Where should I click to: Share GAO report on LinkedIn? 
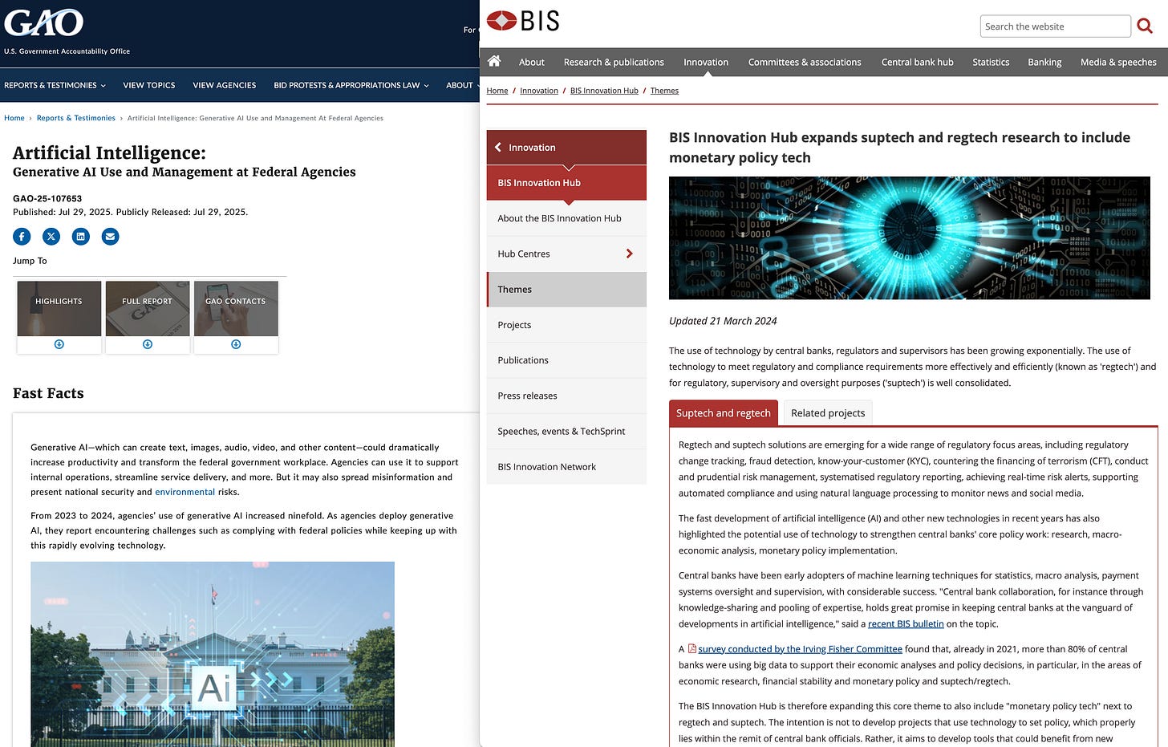(x=81, y=236)
